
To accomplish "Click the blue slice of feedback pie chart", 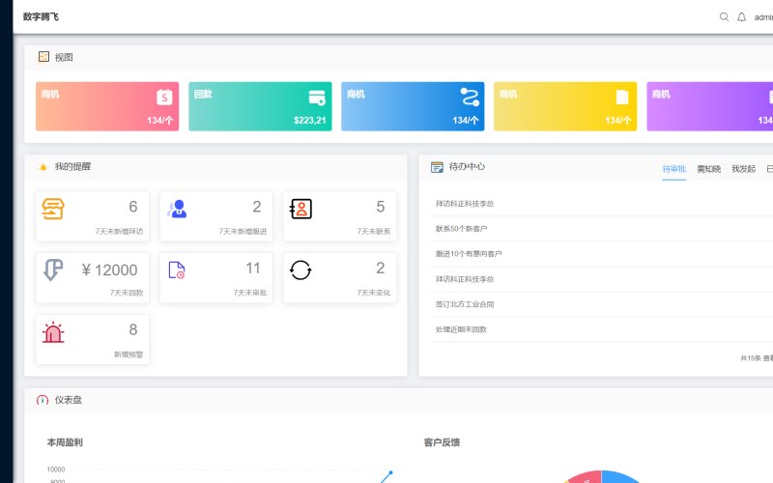I will click(620, 477).
